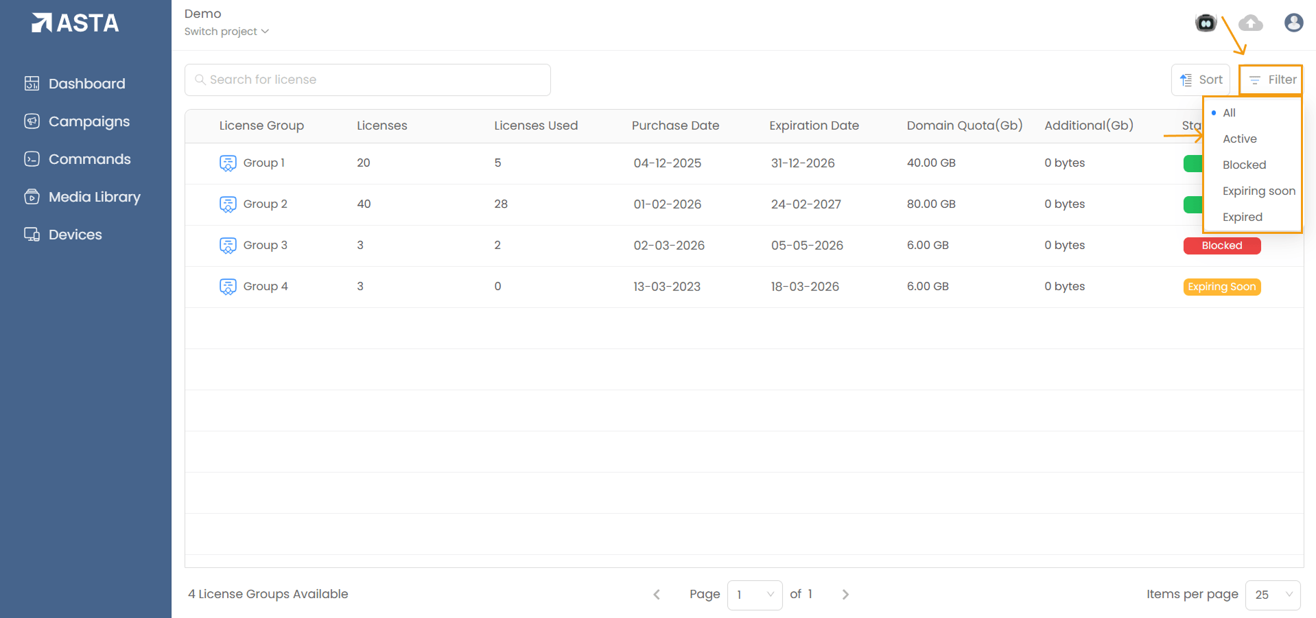Open the robot assistant icon
1316x618 pixels.
pos(1206,23)
